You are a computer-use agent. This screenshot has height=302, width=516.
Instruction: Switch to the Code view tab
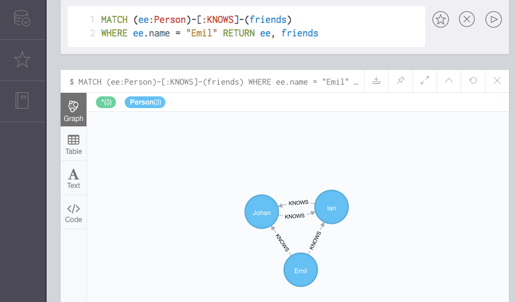74,212
